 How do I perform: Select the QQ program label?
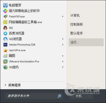(x=11, y=28)
